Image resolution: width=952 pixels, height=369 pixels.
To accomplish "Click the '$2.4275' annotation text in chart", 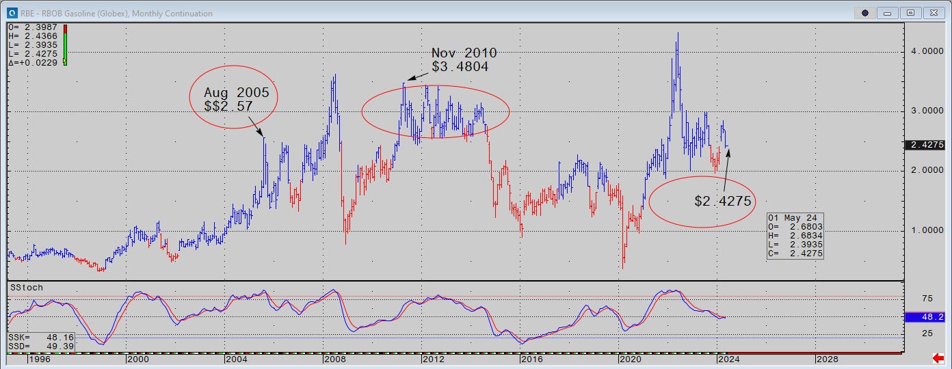I will click(723, 201).
